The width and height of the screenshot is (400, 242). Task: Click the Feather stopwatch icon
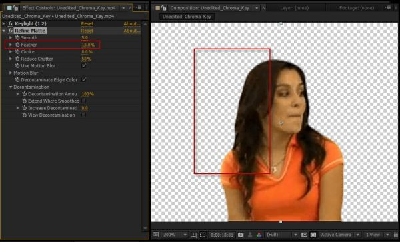(17, 45)
